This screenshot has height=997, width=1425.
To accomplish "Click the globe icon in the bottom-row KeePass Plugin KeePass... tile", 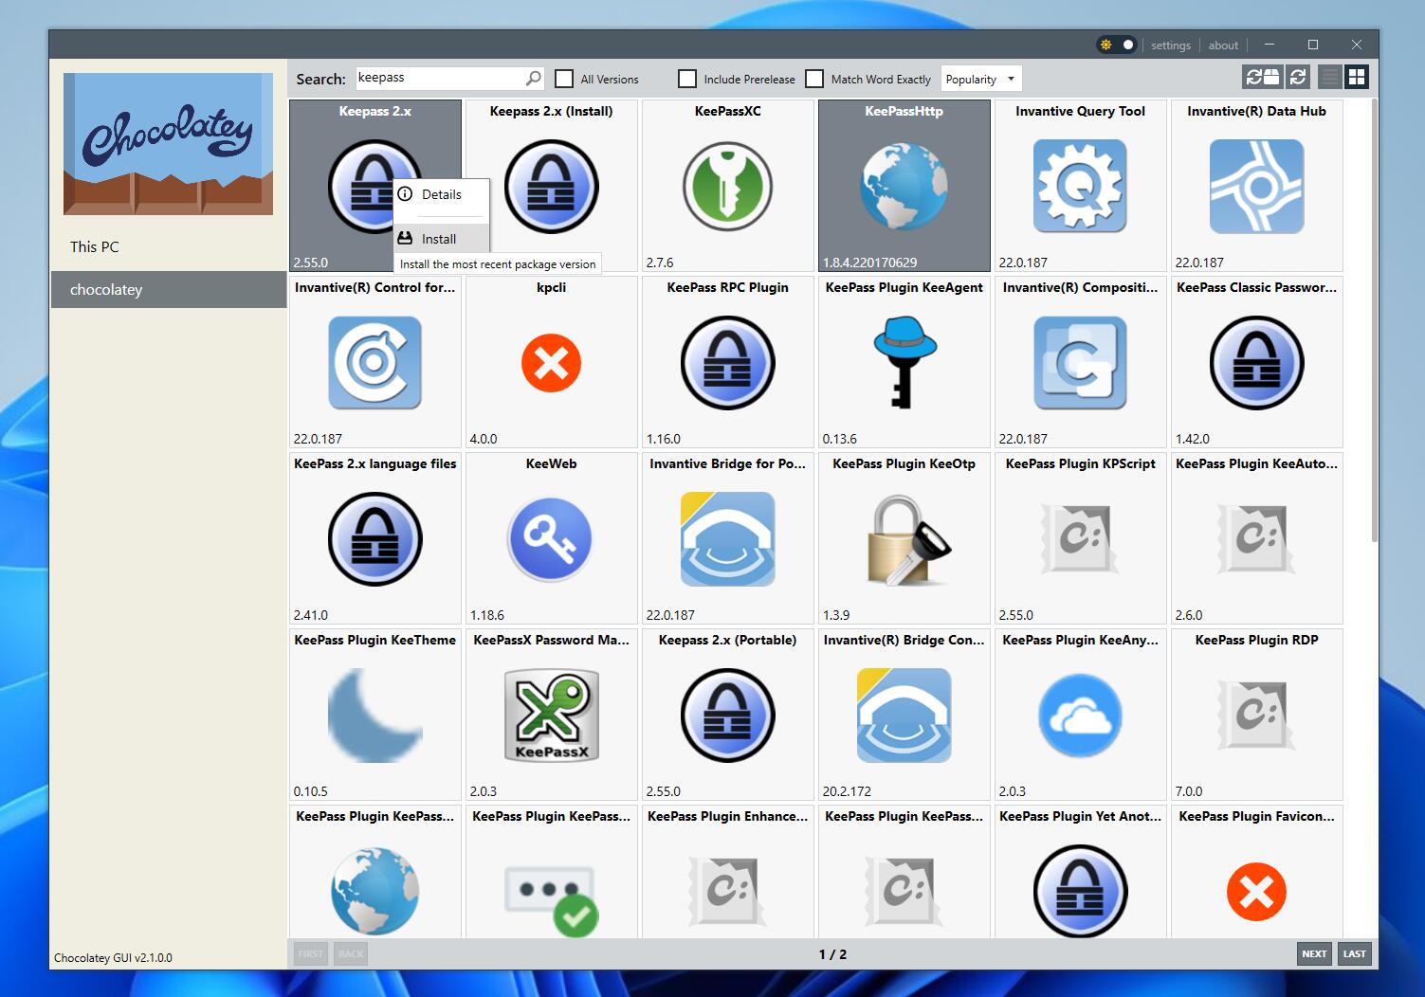I will pyautogui.click(x=375, y=892).
